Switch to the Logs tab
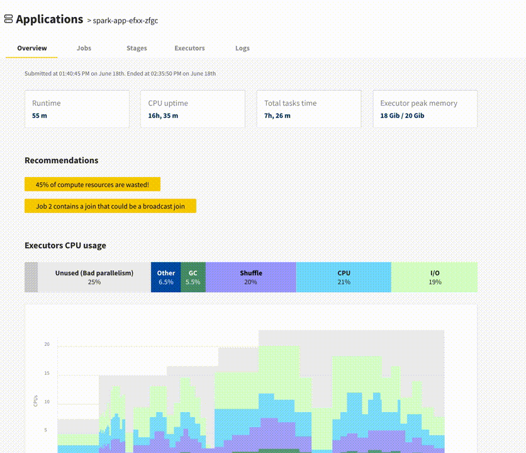 coord(242,48)
